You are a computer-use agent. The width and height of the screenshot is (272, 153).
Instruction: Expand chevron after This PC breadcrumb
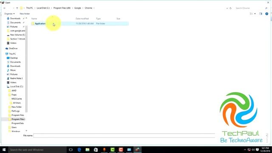coord(35,8)
